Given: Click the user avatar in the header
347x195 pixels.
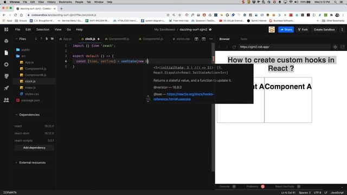Looking at the screenshot, I should 272,29.
